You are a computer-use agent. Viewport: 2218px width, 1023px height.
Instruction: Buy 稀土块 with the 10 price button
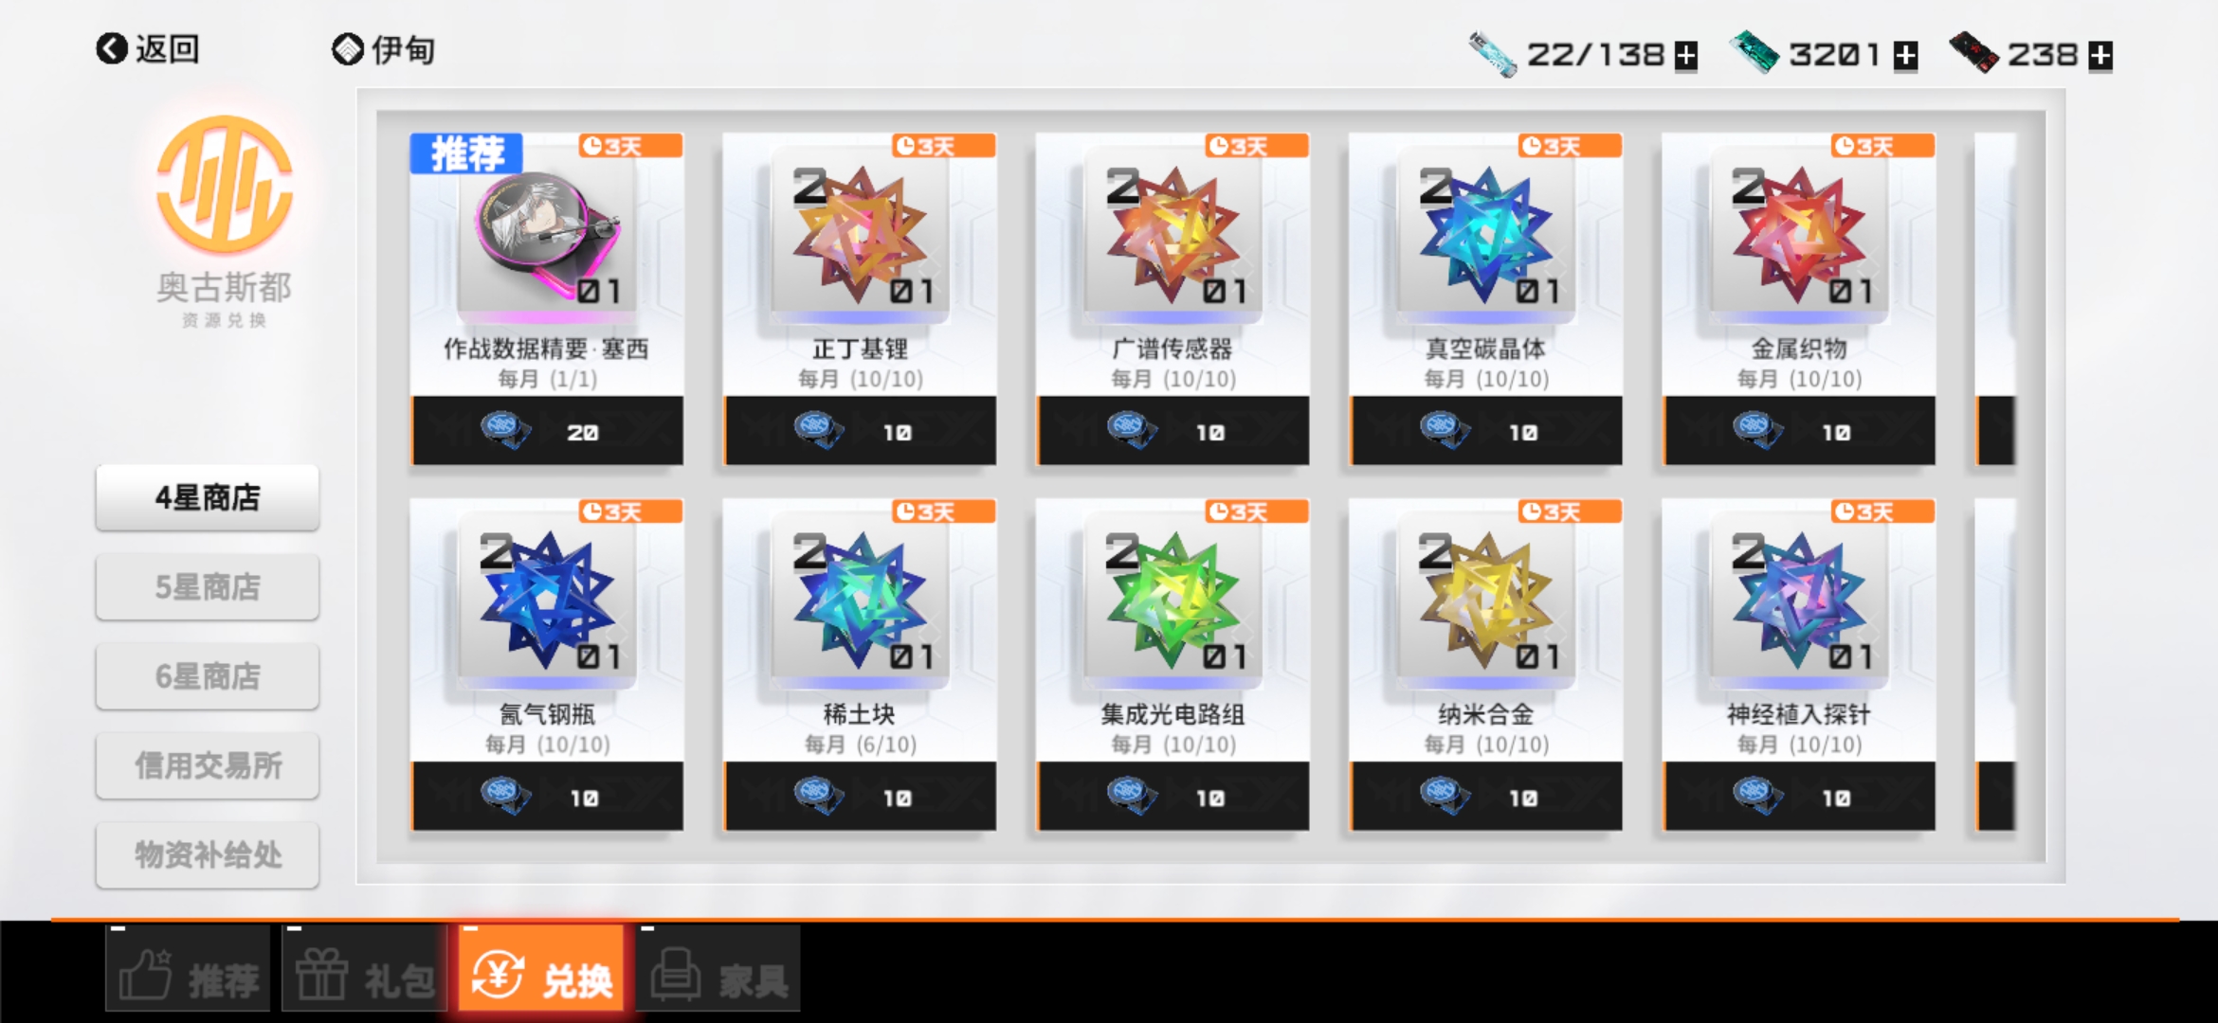pos(860,797)
